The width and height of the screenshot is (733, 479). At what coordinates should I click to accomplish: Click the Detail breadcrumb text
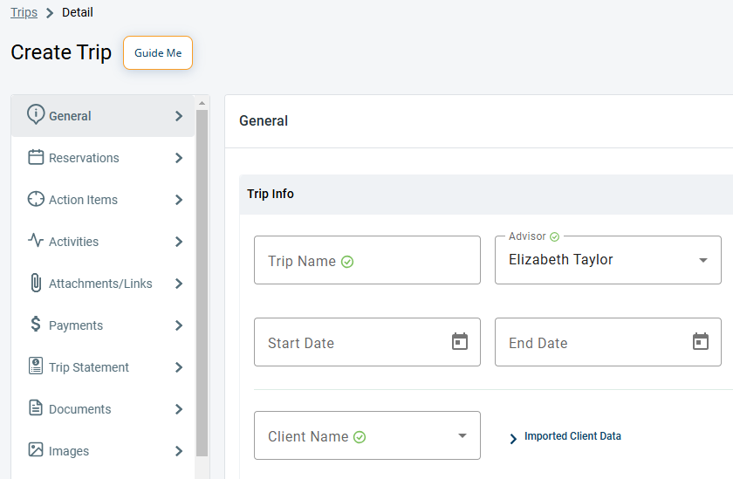pos(78,12)
